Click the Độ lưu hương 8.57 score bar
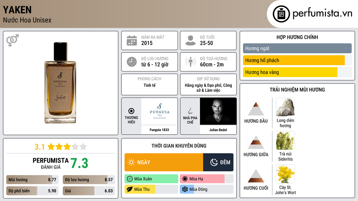Image resolution: width=358 pixels, height=201 pixels. (x=89, y=180)
